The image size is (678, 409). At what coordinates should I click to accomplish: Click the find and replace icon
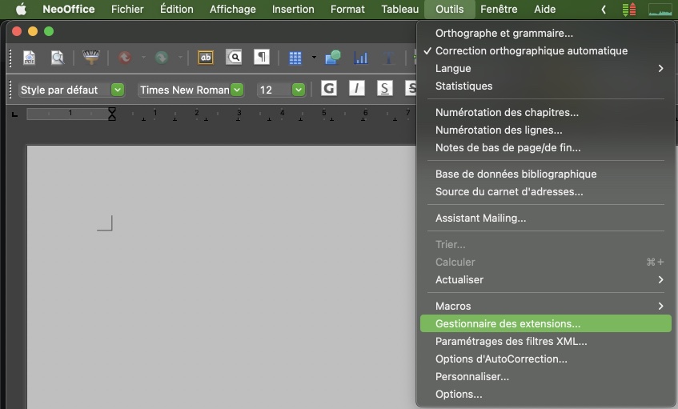[x=234, y=58]
